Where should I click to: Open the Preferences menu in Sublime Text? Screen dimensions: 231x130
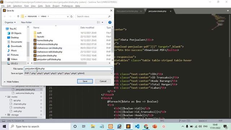[x=67, y=6]
